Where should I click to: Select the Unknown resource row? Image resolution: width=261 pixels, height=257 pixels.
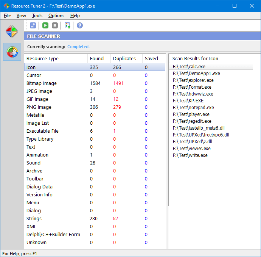(x=95, y=243)
